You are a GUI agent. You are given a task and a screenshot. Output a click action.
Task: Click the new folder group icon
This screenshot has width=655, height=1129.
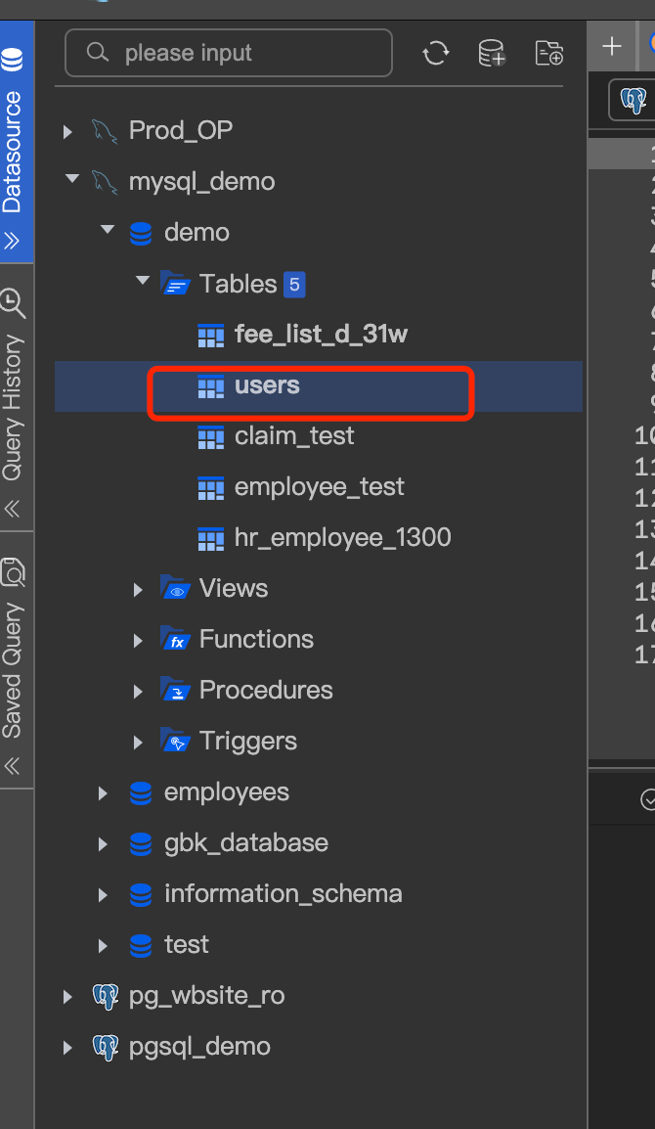tap(549, 53)
